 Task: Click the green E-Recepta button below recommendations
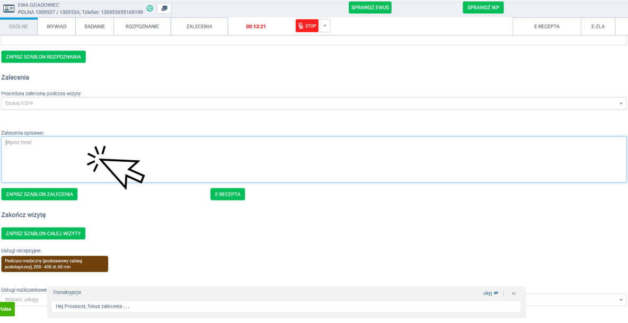click(x=227, y=194)
